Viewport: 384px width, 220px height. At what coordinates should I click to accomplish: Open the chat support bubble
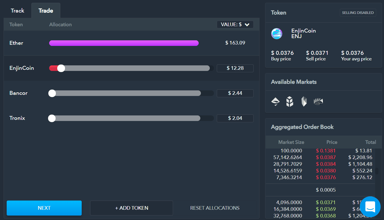point(370,207)
